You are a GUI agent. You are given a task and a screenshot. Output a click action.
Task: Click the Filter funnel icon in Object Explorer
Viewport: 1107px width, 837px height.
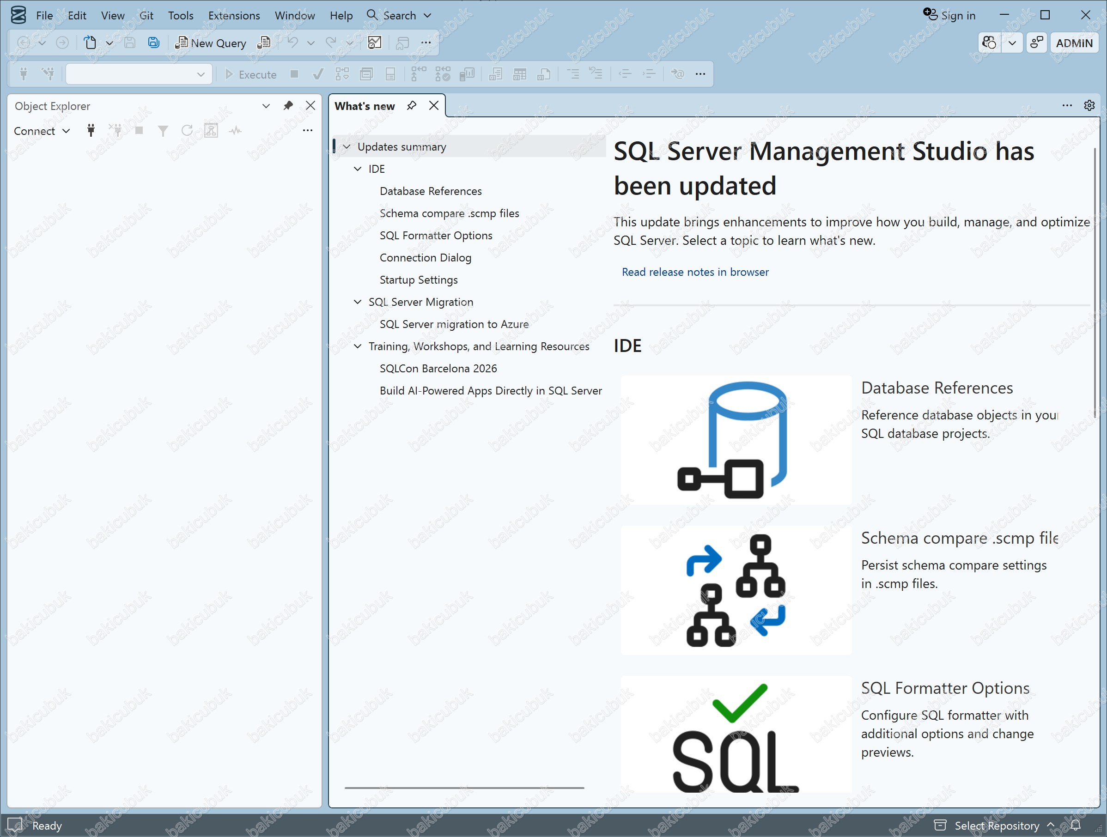pyautogui.click(x=163, y=131)
